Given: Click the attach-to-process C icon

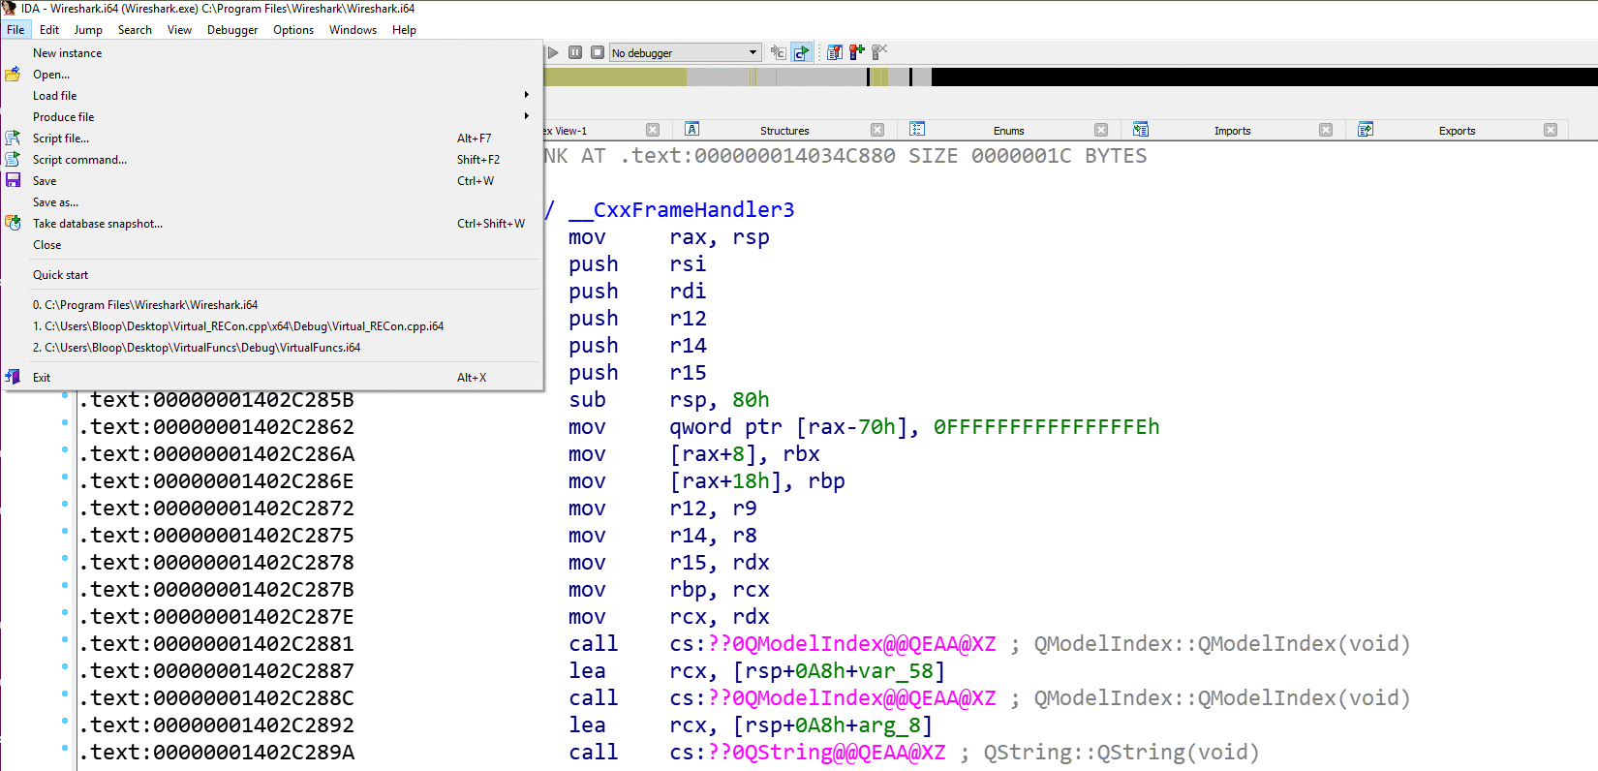Looking at the screenshot, I should pos(778,52).
